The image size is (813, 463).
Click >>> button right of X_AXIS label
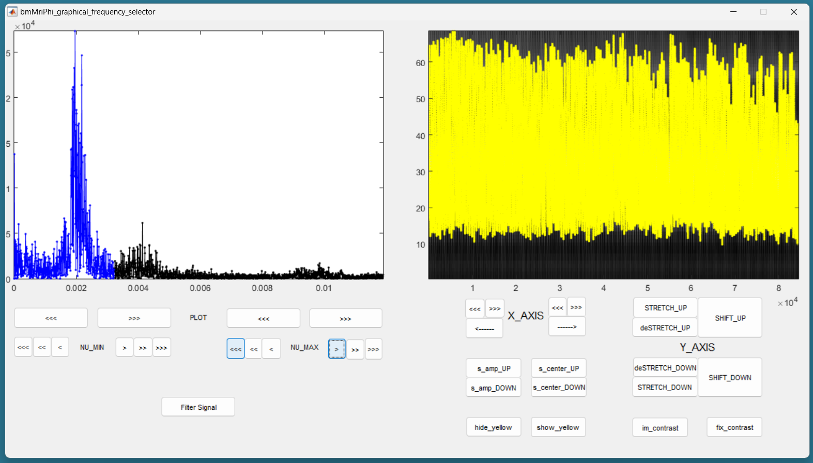point(576,307)
